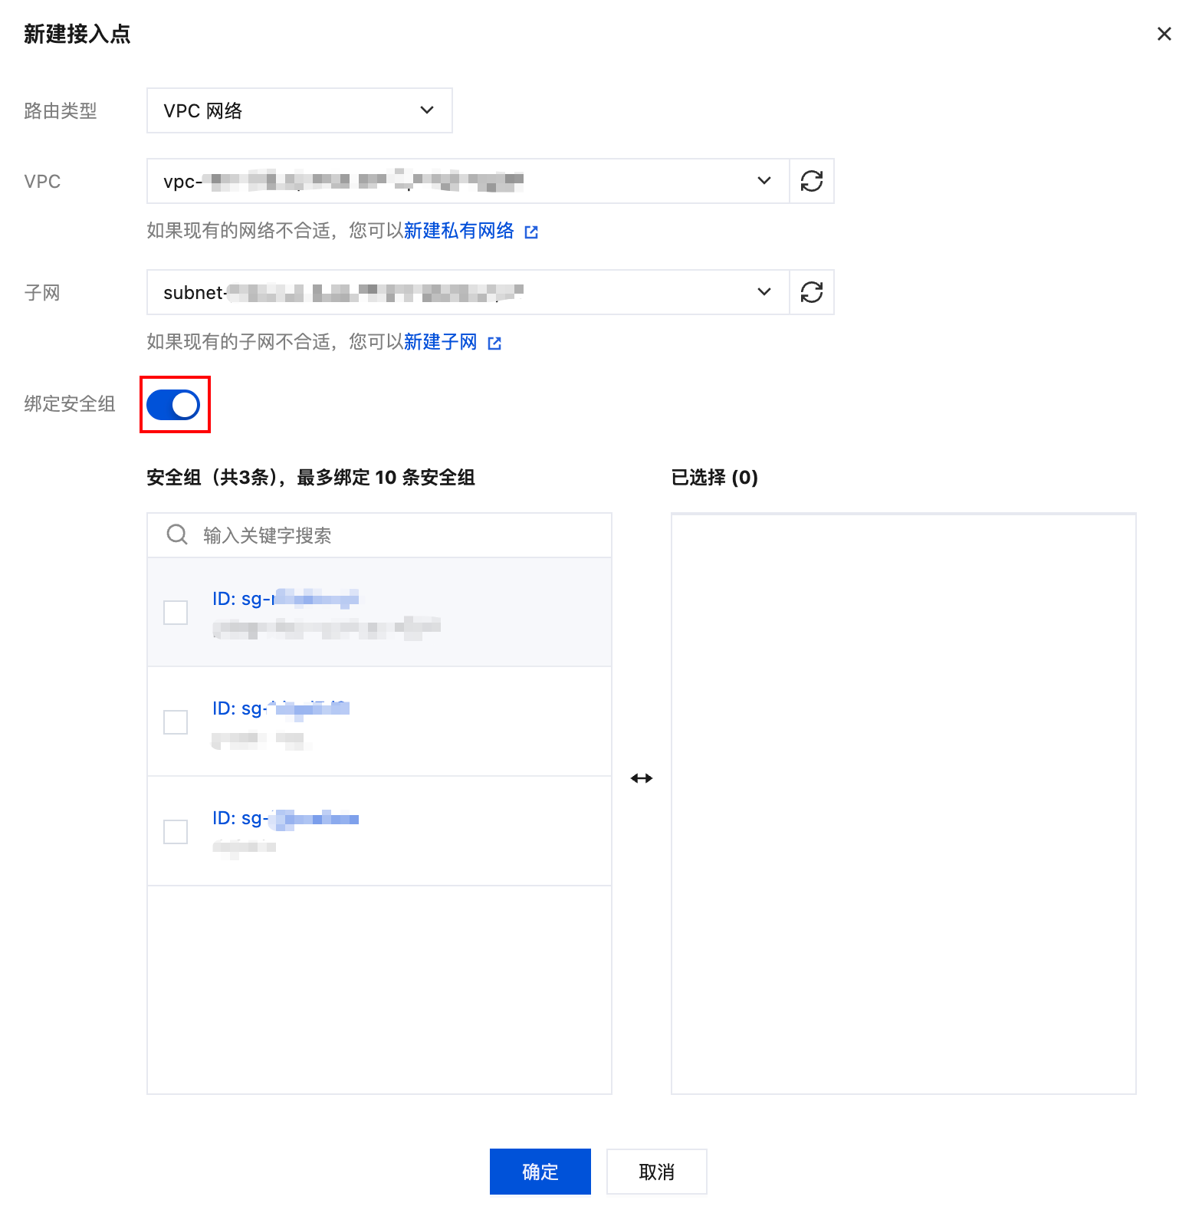
Task: Refresh the VPC list
Action: pos(812,181)
